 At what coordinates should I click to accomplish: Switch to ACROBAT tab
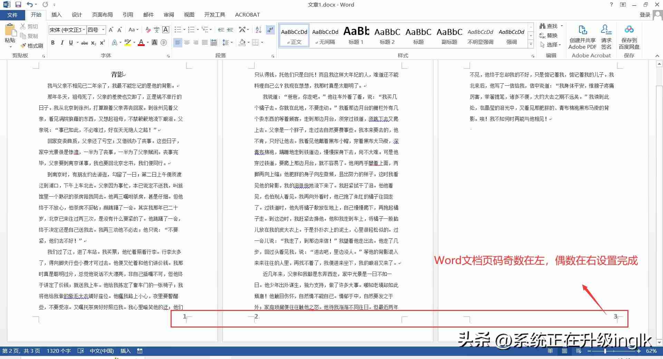coord(247,15)
